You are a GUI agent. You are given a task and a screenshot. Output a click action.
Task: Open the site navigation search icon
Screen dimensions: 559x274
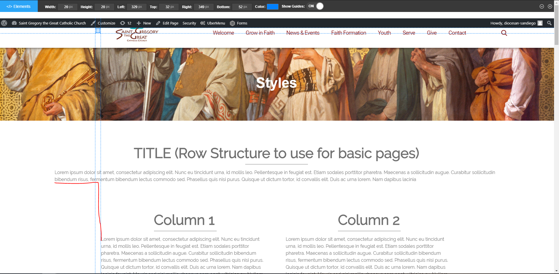pyautogui.click(x=504, y=33)
